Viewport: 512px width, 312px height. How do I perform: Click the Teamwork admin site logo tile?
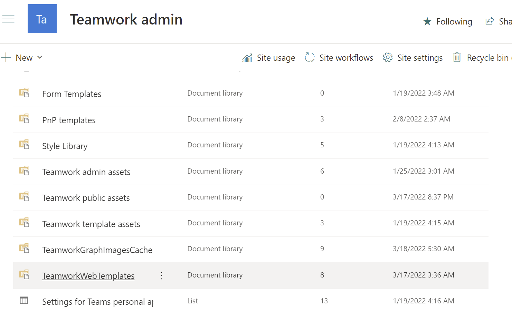click(42, 19)
